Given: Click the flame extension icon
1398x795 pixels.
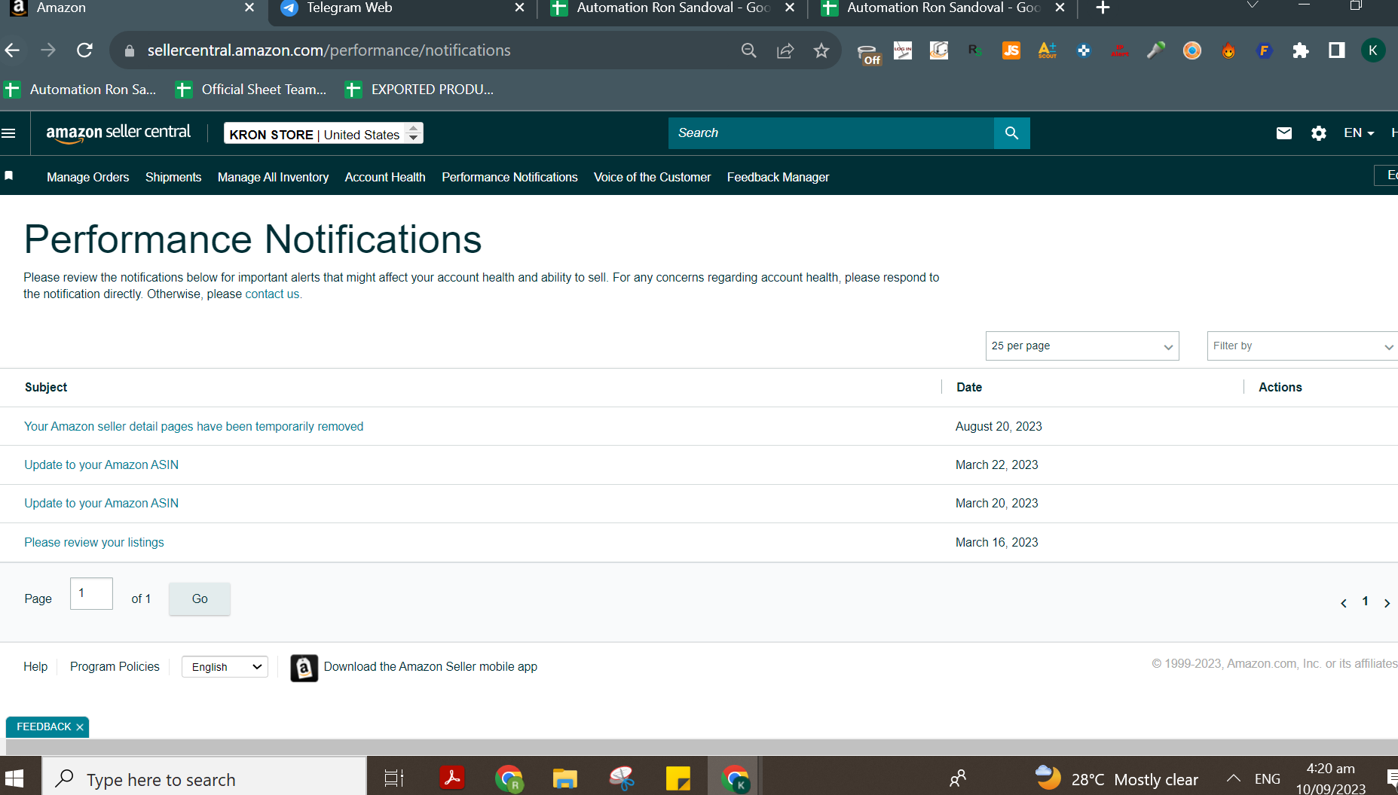Looking at the screenshot, I should pos(1228,50).
